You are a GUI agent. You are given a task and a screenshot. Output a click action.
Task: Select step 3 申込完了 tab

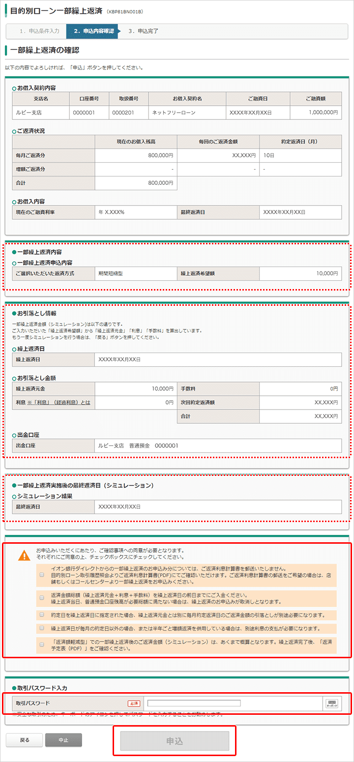pyautogui.click(x=144, y=31)
